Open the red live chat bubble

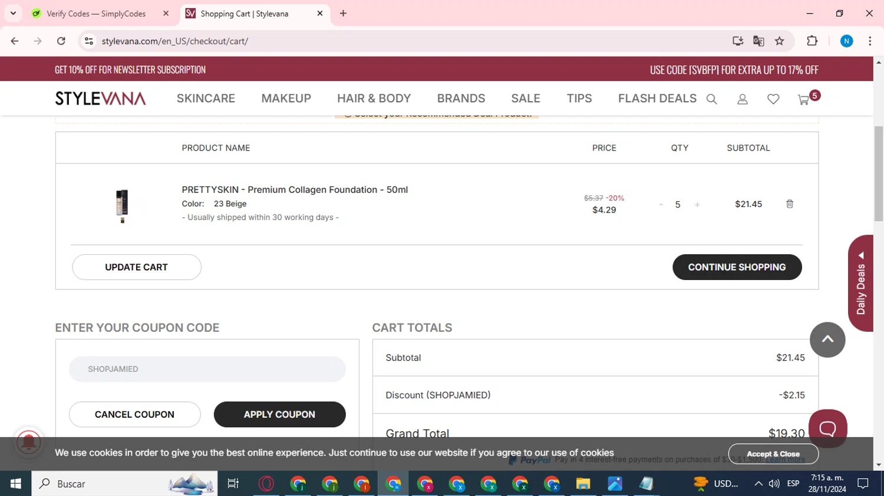[x=827, y=428]
